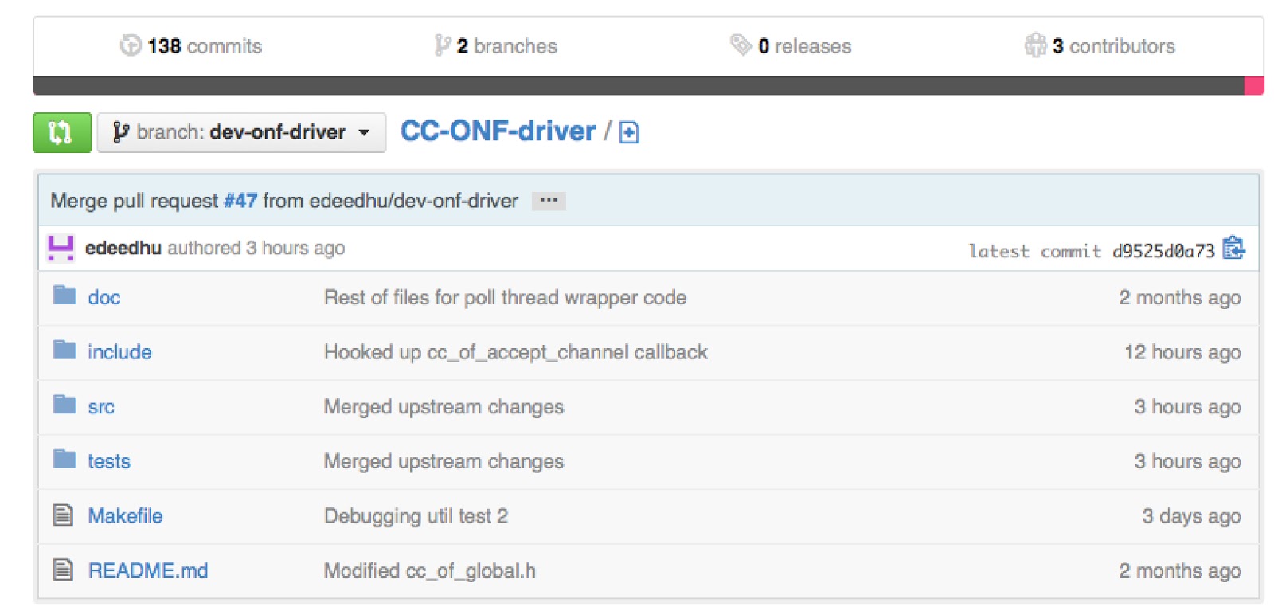
Task: Click the folder icon beside src
Action: pos(64,404)
